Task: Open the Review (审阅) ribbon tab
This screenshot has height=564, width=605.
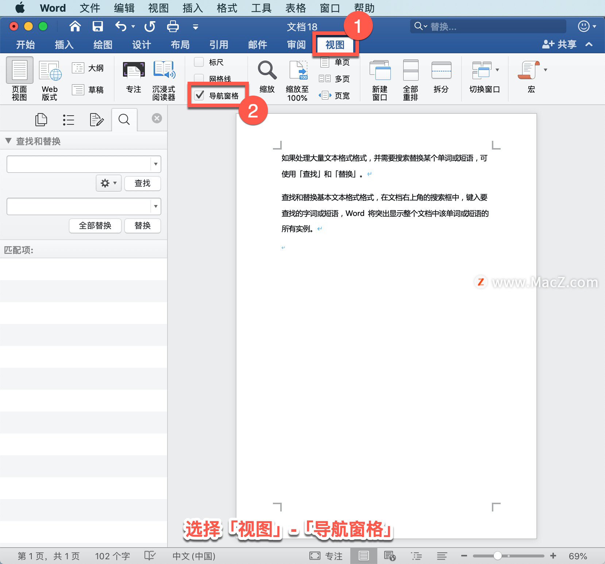Action: click(296, 45)
